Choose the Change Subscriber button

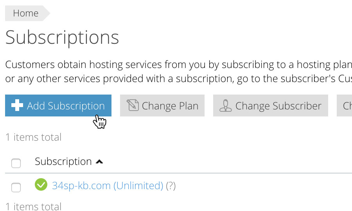pos(271,105)
